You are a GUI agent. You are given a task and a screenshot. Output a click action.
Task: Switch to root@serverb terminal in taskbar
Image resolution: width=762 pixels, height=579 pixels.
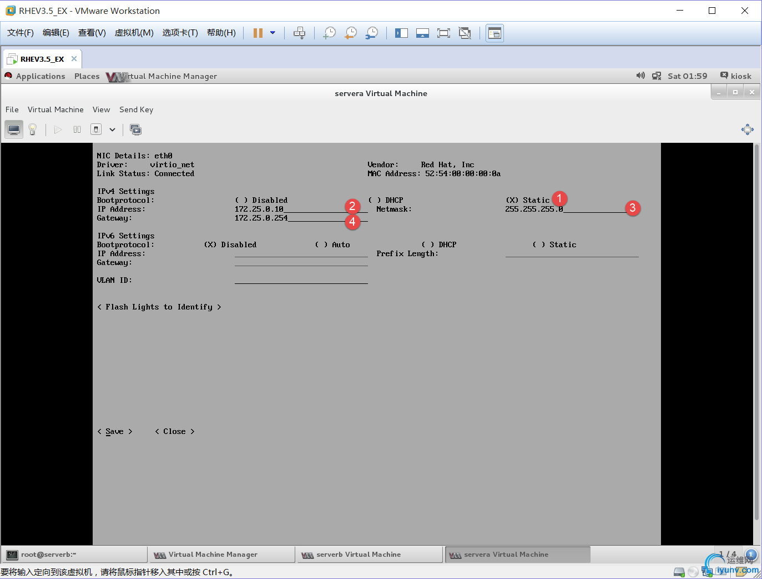click(75, 555)
